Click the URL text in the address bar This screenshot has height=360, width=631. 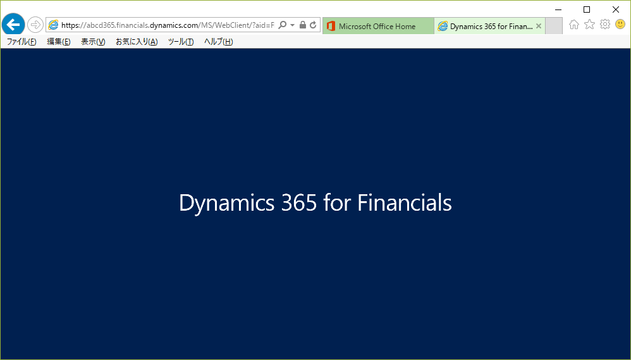point(168,25)
